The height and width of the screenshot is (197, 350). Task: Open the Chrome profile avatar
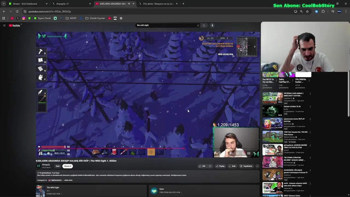tap(339, 11)
